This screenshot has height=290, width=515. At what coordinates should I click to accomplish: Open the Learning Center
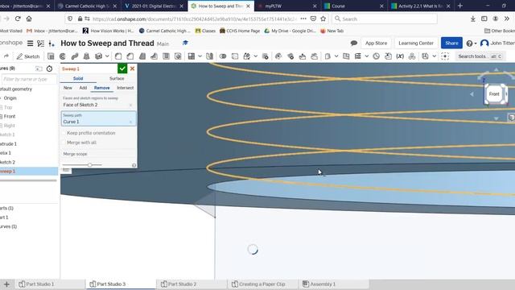[416, 43]
